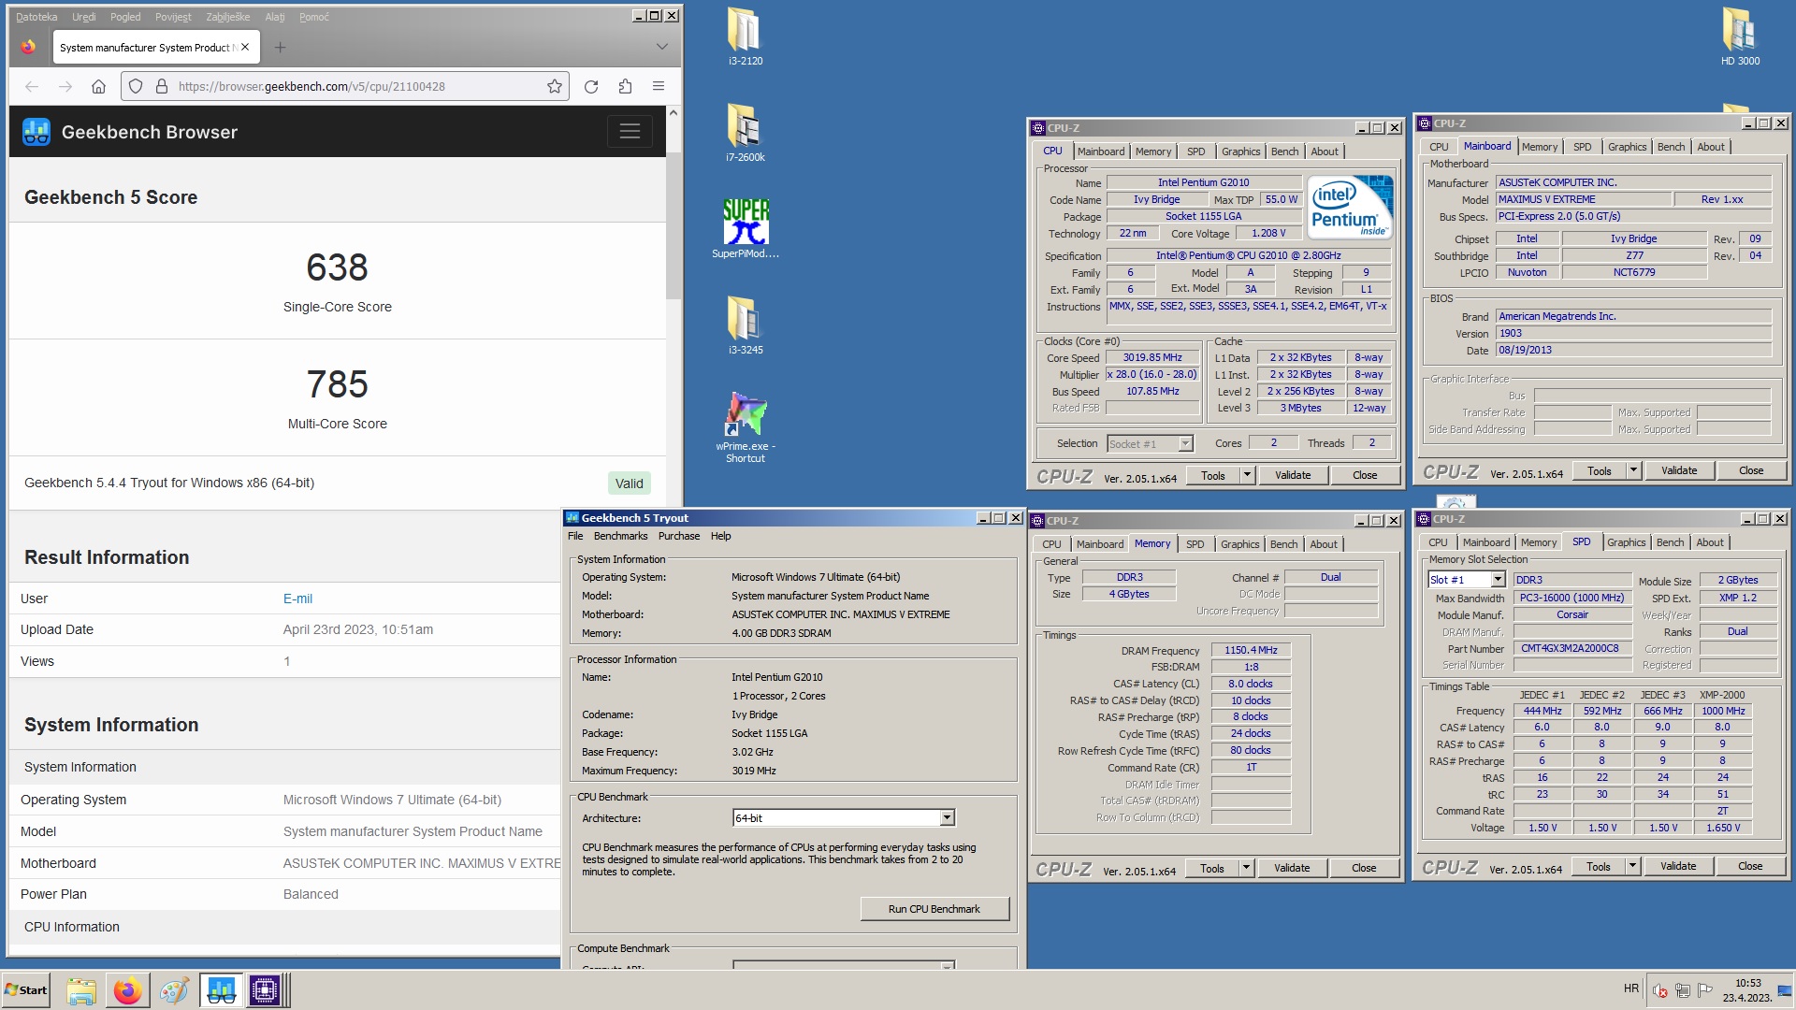Click the taskbar clock

(1747, 990)
